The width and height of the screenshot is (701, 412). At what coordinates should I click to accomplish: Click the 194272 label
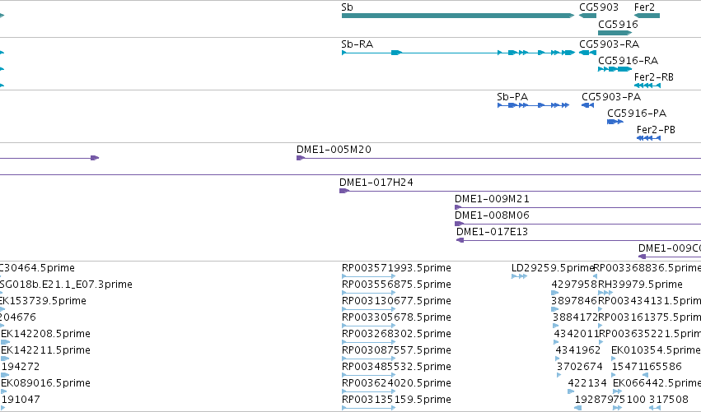(x=21, y=367)
